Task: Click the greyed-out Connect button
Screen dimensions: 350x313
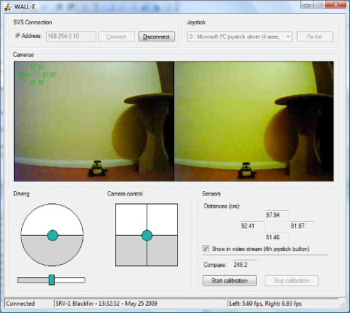Action: [117, 36]
